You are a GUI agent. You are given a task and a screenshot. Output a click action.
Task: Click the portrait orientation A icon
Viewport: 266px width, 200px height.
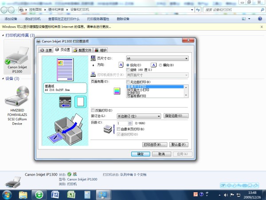(x=121, y=65)
